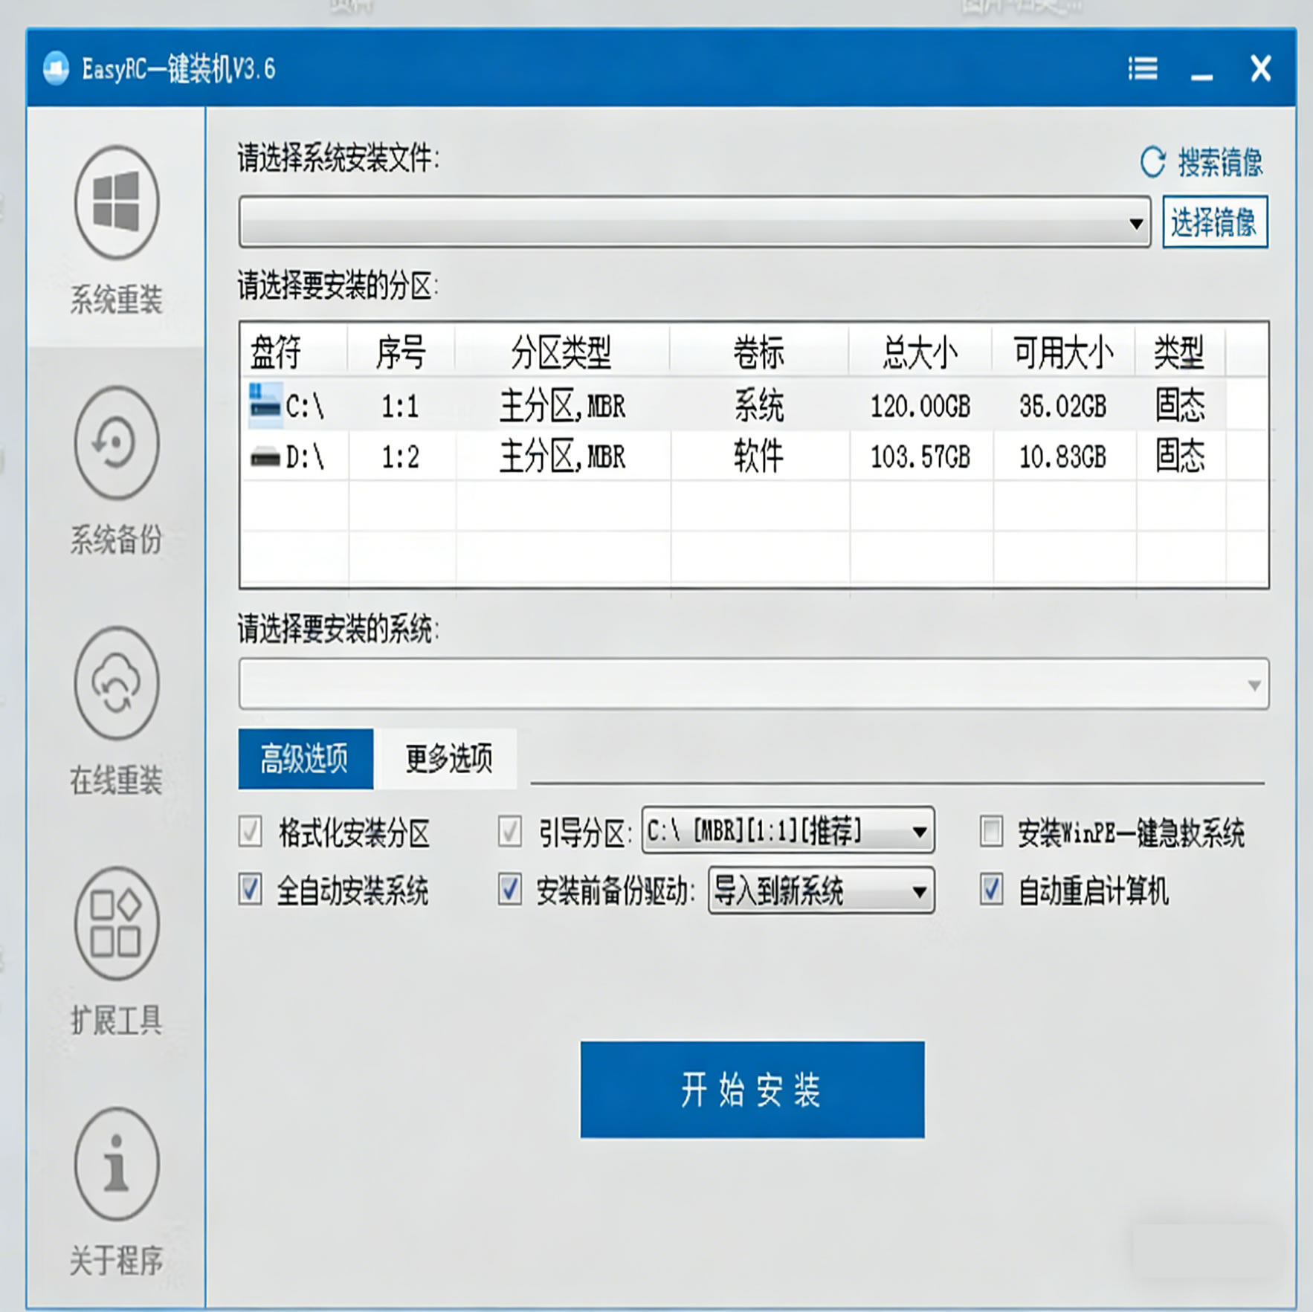This screenshot has height=1312, width=1313.
Task: Open the 扩展工具 tools icon
Action: [x=117, y=923]
